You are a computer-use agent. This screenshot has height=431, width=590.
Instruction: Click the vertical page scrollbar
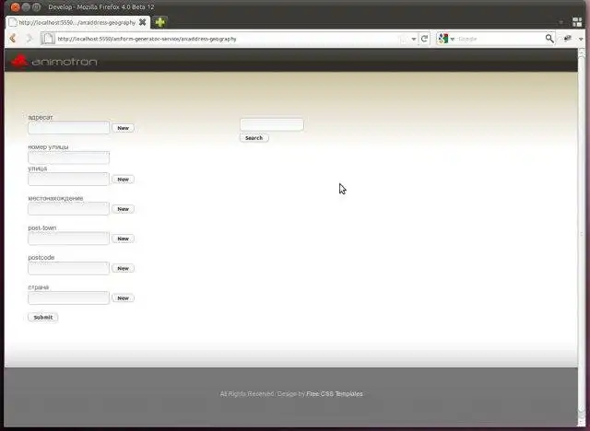(x=582, y=233)
